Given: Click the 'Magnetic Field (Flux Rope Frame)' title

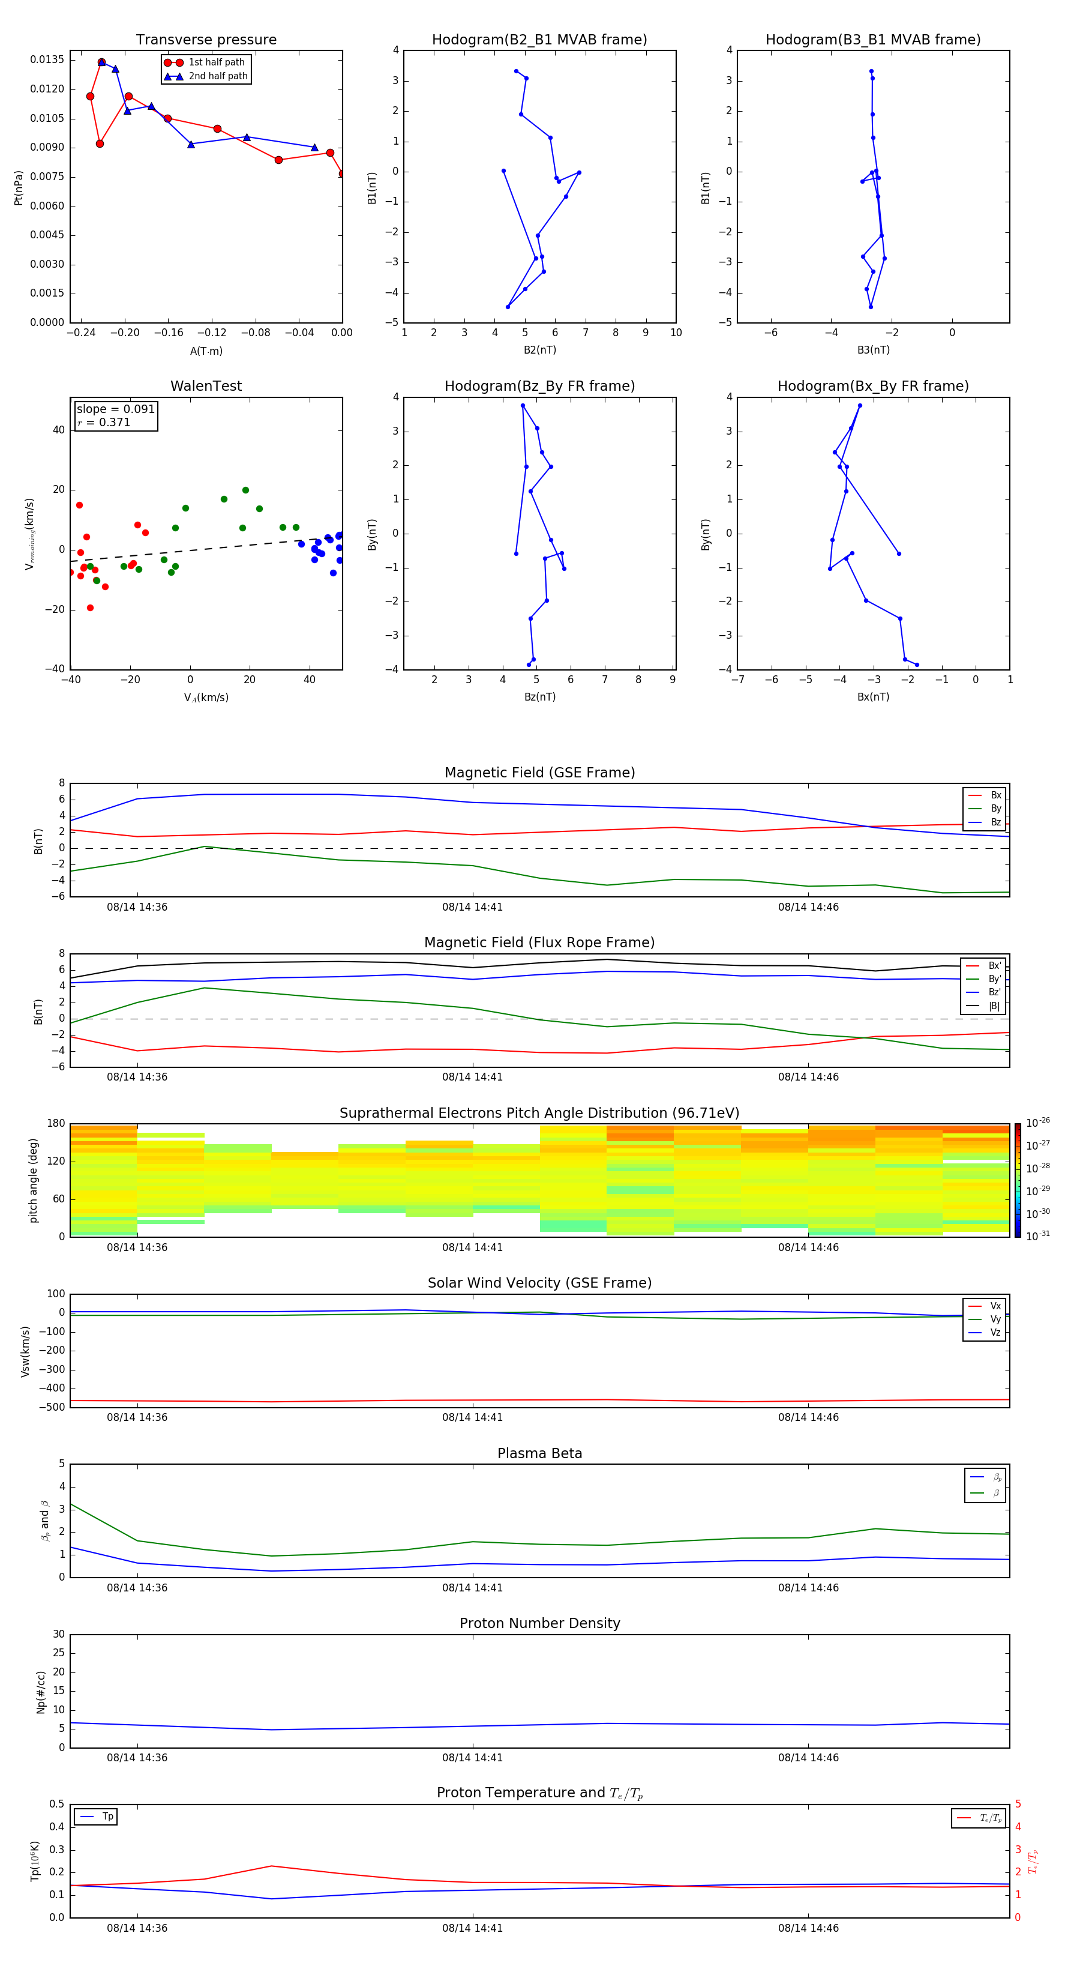Looking at the screenshot, I should coord(539,943).
